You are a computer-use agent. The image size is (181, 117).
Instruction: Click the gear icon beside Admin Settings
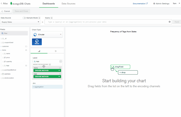click(154, 4)
